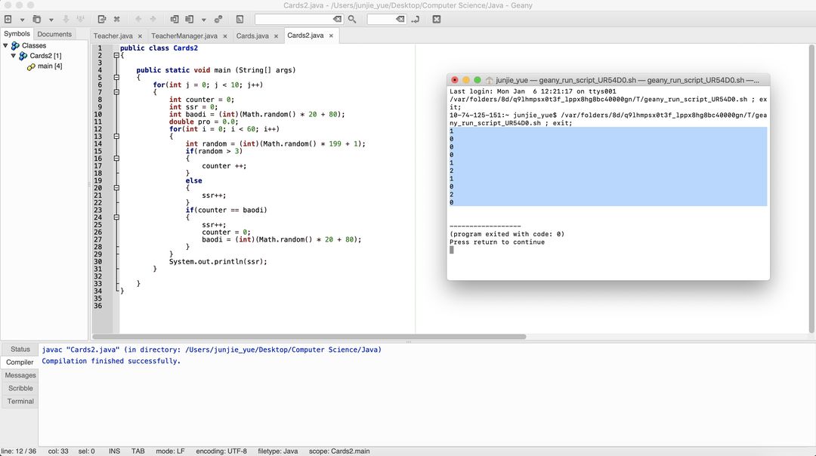Click 'encoding: UTF-8' in status bar
816x456 pixels.
tap(221, 451)
